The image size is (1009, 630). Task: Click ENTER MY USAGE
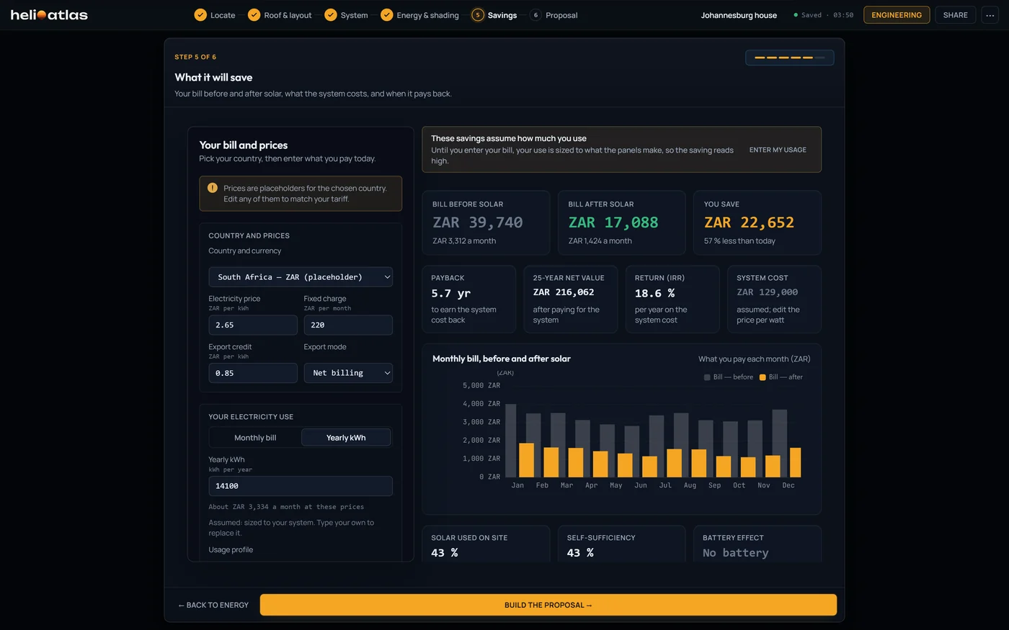(x=778, y=150)
